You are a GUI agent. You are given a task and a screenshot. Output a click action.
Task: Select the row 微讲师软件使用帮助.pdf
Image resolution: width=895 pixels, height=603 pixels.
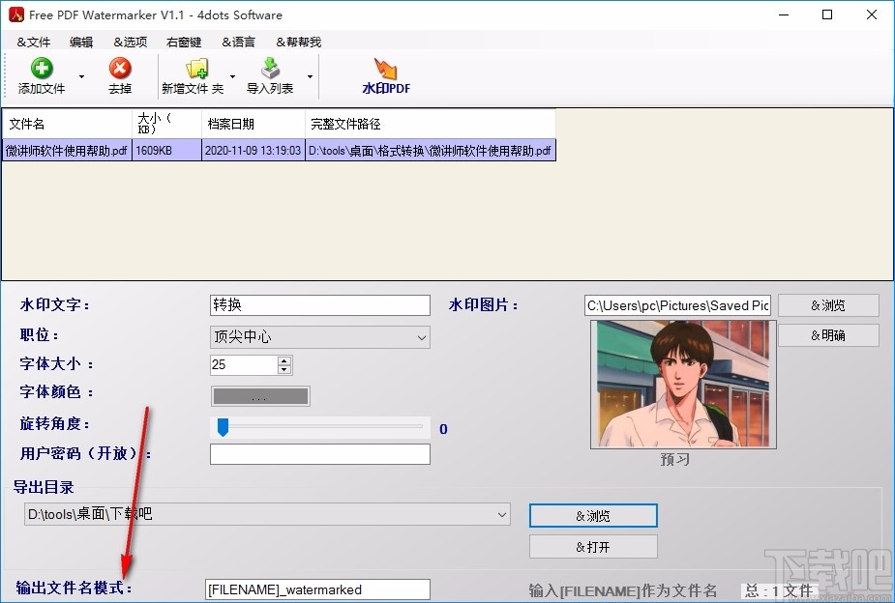(x=279, y=151)
